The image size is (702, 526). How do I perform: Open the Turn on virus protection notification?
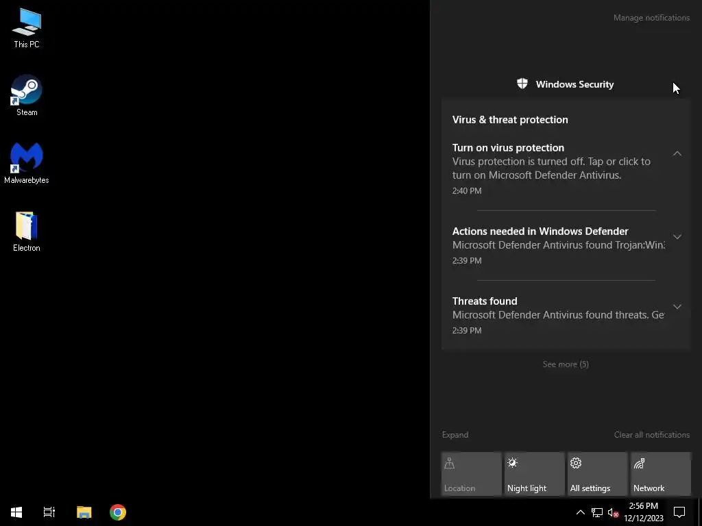(557, 168)
